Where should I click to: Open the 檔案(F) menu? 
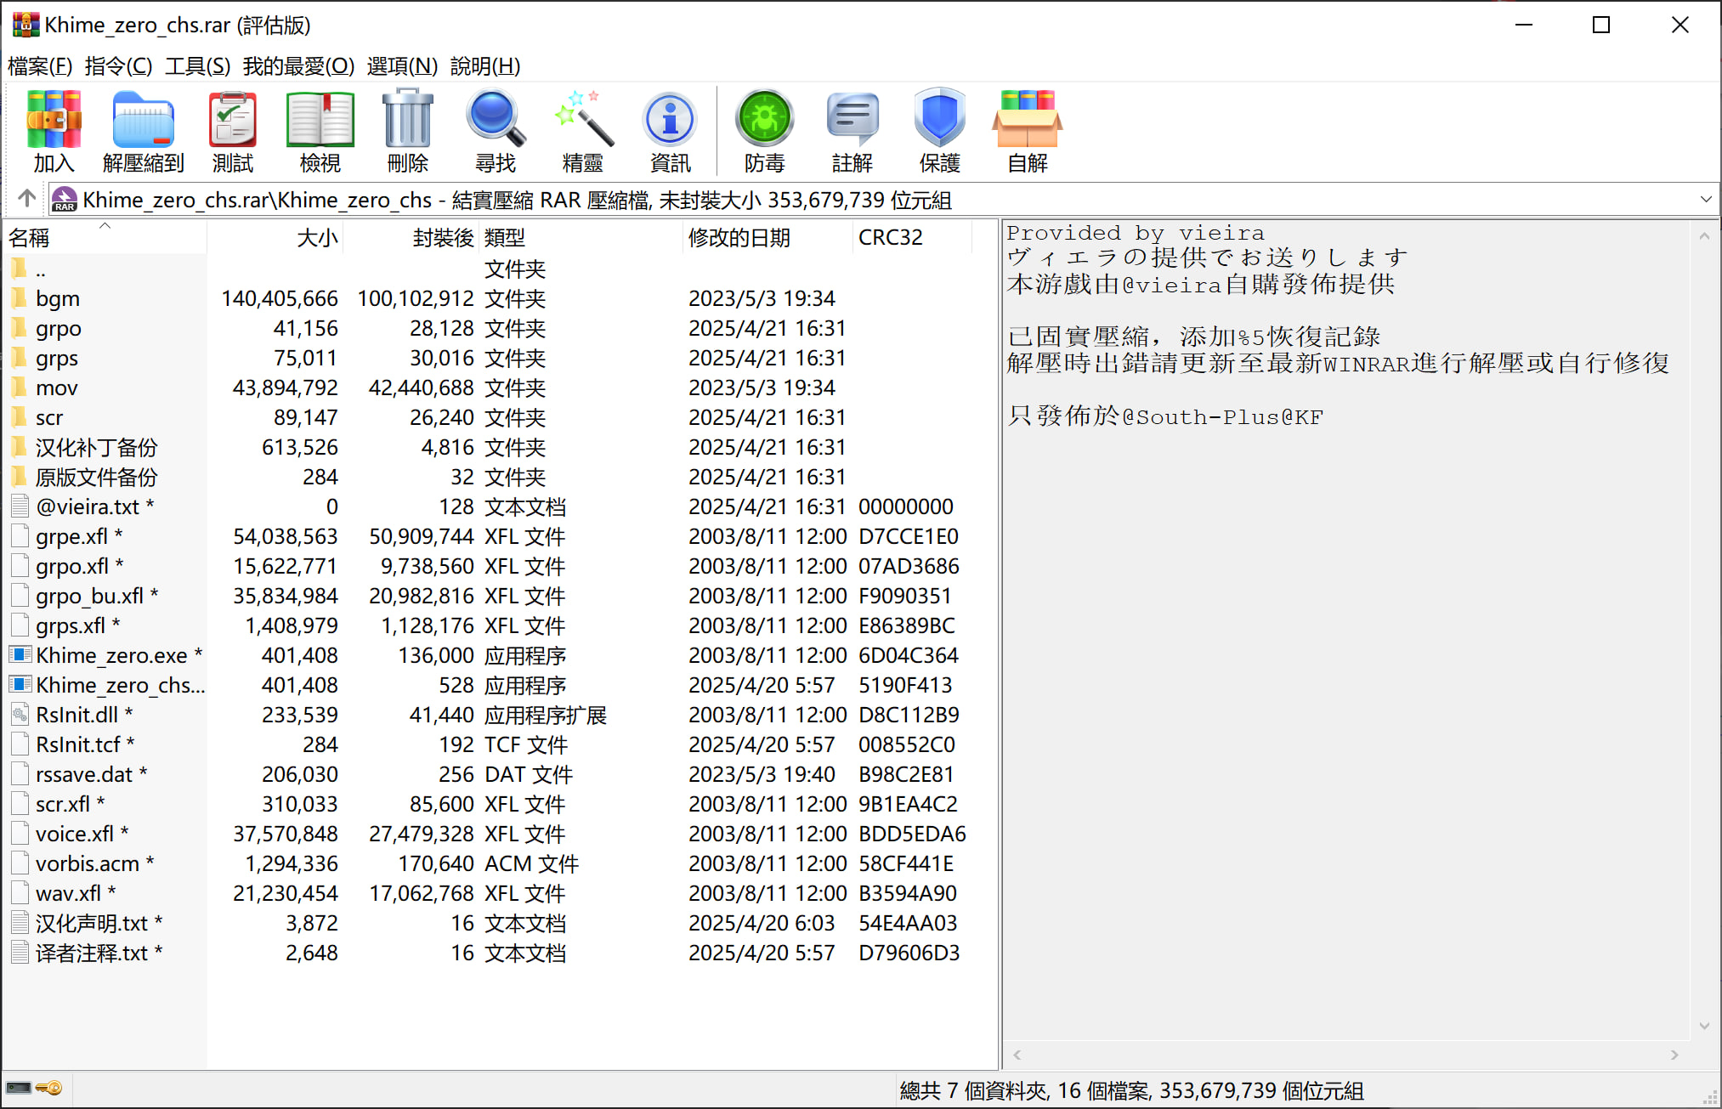click(x=40, y=65)
